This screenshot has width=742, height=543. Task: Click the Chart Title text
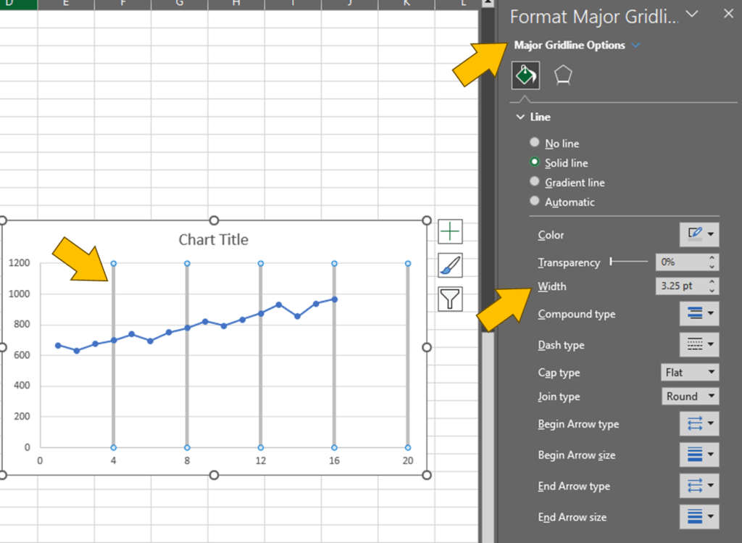[x=213, y=240]
